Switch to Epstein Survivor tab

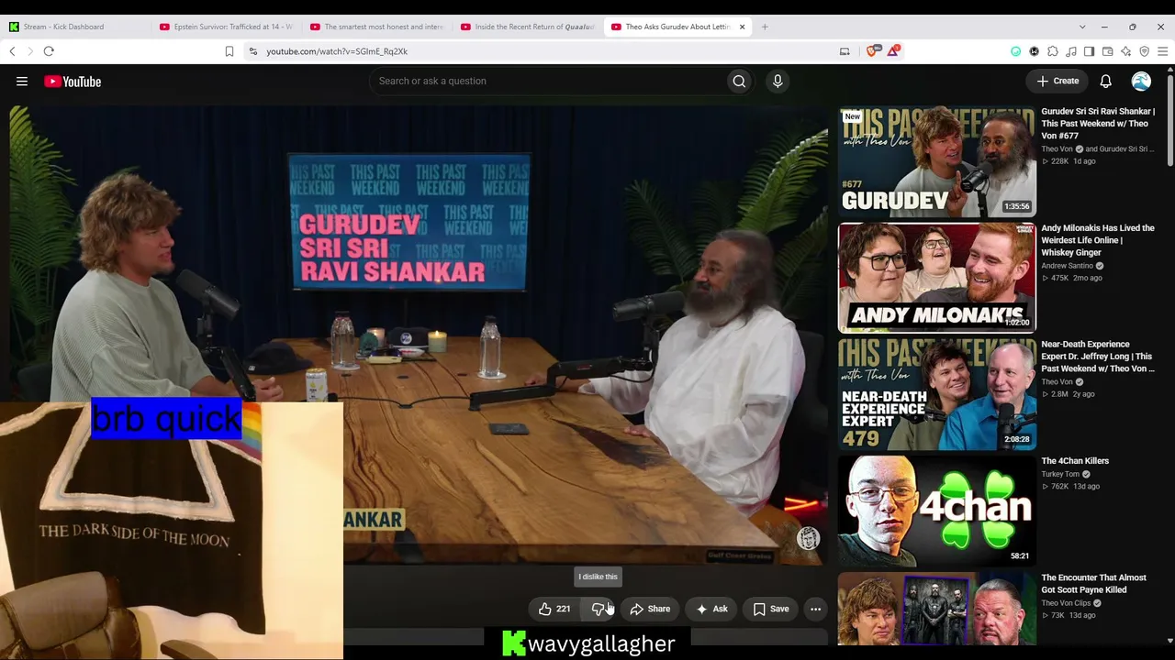(x=227, y=27)
